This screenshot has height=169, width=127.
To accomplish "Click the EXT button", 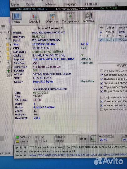I will (x=93, y=139).
